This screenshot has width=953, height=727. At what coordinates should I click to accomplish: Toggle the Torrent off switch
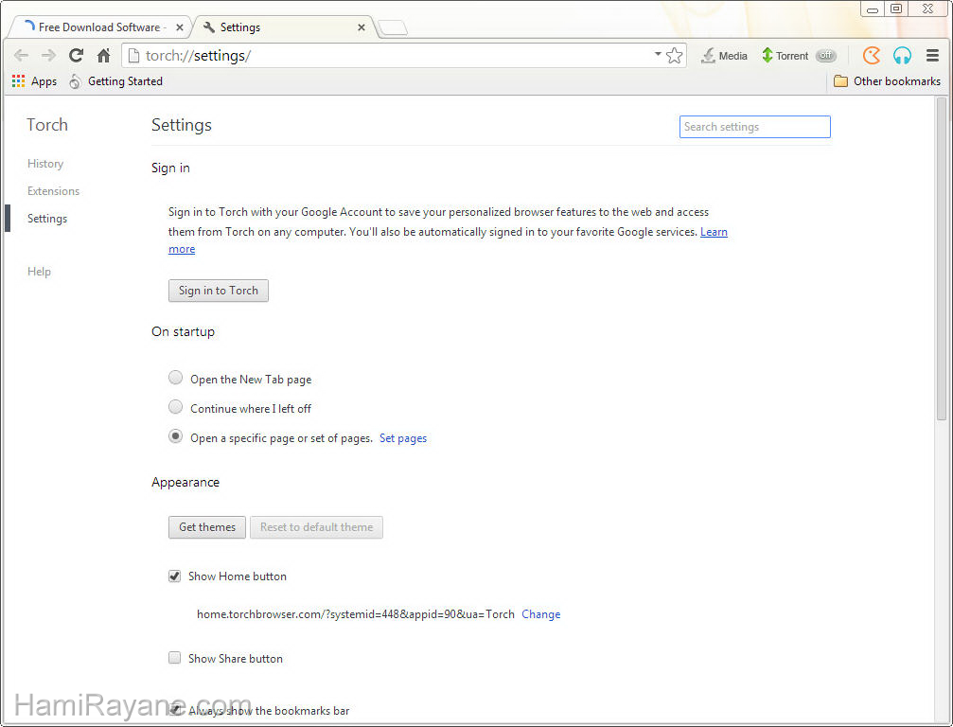pos(825,55)
